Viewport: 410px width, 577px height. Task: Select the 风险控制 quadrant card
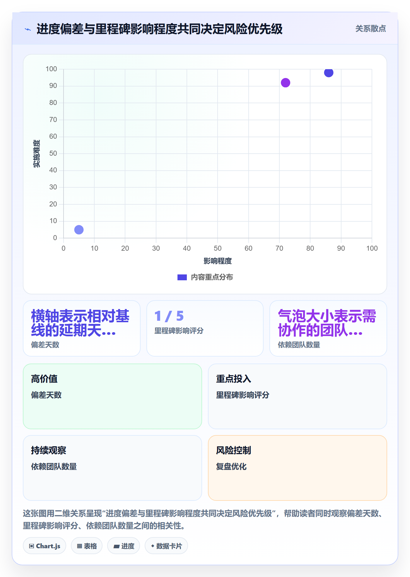pyautogui.click(x=298, y=468)
